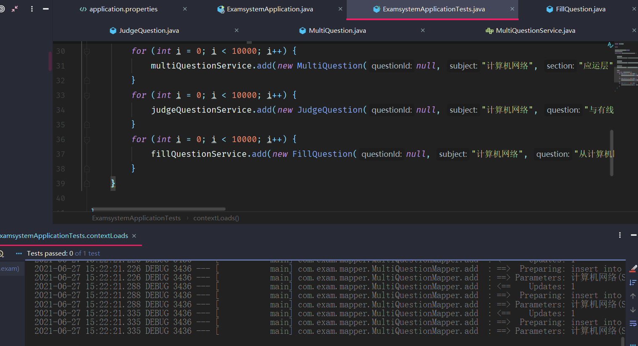Click the console sort icon below the pencil

633,283
